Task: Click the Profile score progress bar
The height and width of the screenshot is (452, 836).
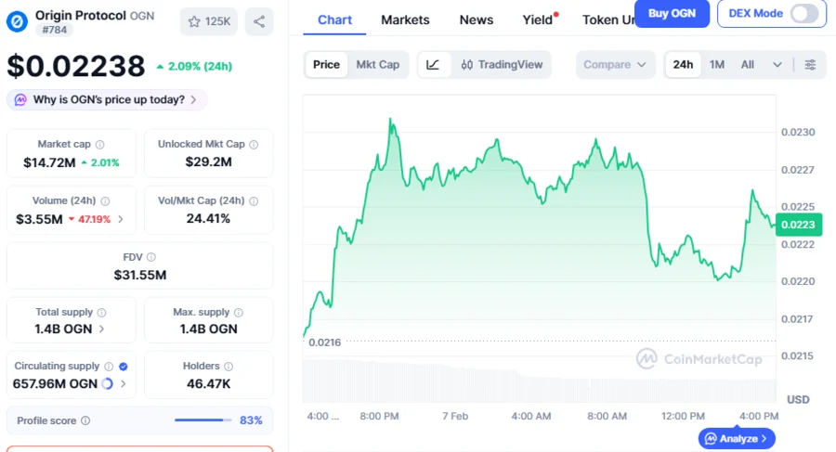Action: [x=202, y=420]
